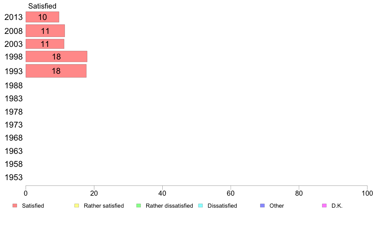Click the red Satisfied legend swatch
This screenshot has width=376, height=233.
pos(15,206)
